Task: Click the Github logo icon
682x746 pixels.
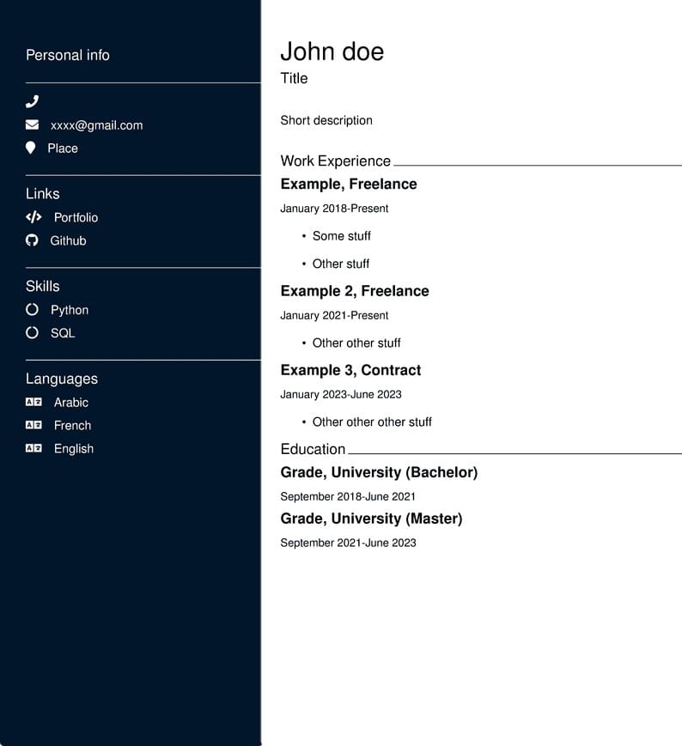Action: coord(32,240)
